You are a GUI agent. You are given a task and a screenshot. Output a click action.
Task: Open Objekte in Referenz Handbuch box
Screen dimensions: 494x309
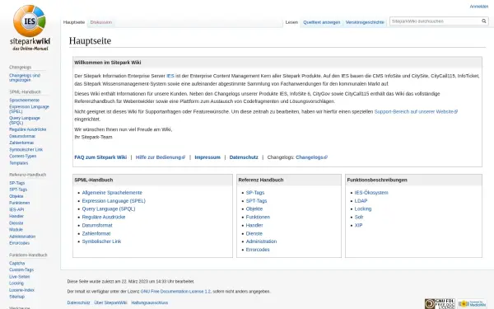tap(254, 208)
